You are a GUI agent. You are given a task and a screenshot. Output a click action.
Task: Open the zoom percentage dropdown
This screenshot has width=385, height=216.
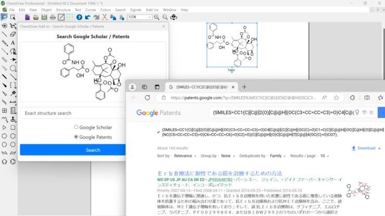pos(150,17)
